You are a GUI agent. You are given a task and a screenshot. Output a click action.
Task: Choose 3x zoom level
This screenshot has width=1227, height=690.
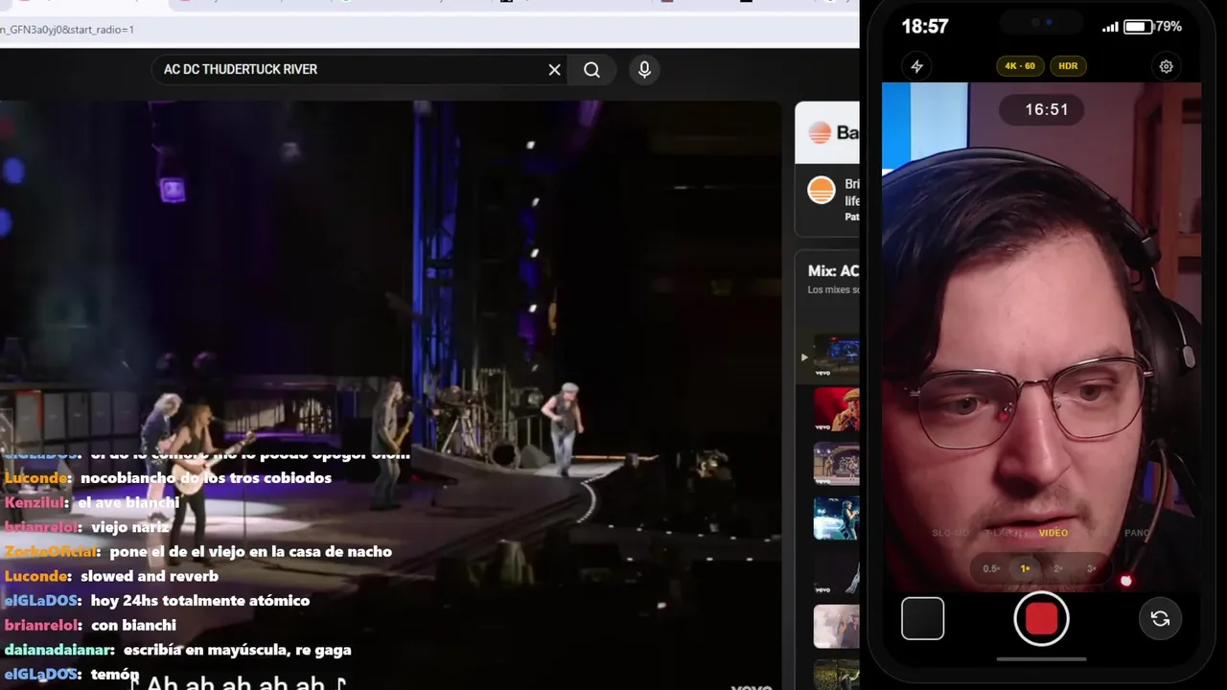(1091, 568)
